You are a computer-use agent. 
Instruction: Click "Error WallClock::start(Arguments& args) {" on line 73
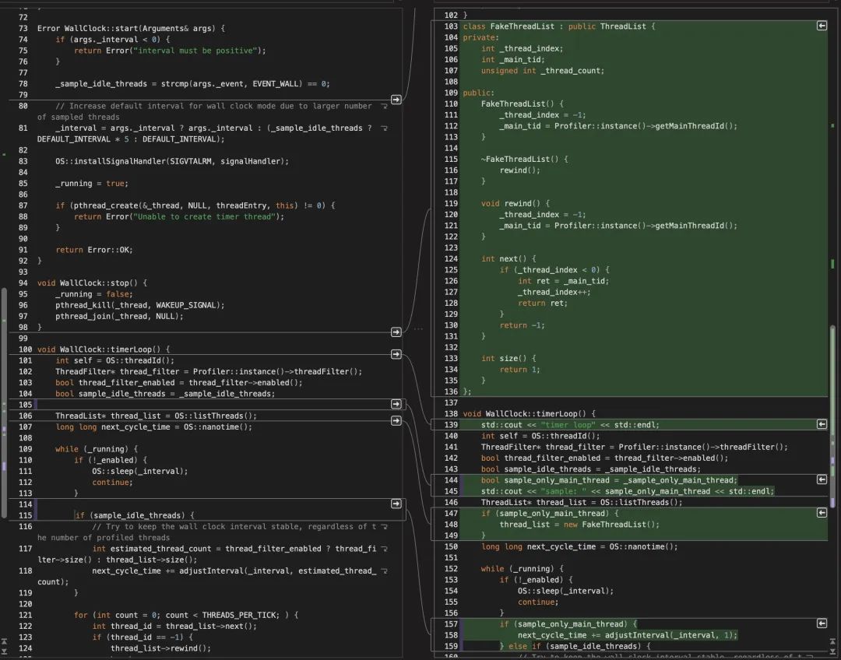131,29
